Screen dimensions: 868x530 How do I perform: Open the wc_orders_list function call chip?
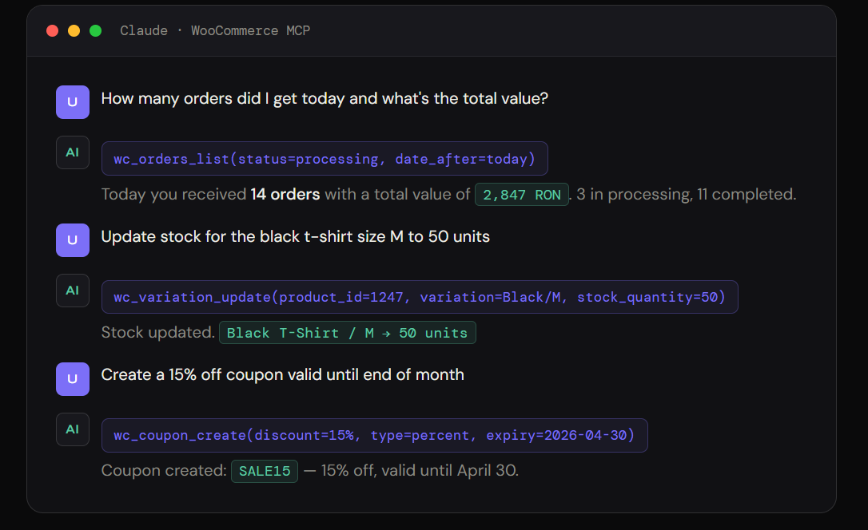coord(325,159)
